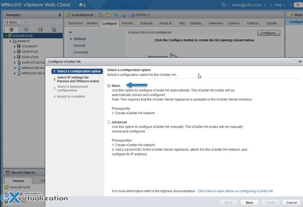Switch to the Hosts & Clusters tab

pyautogui.click(x=166, y=23)
